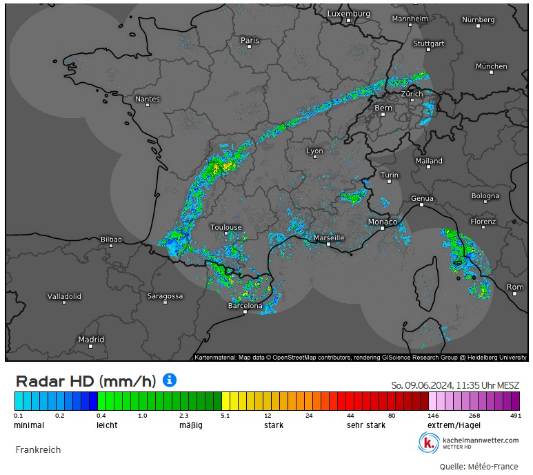533x475 pixels.
Task: Click the 'Radar HD (mm/h)' title
Action: pos(86,381)
